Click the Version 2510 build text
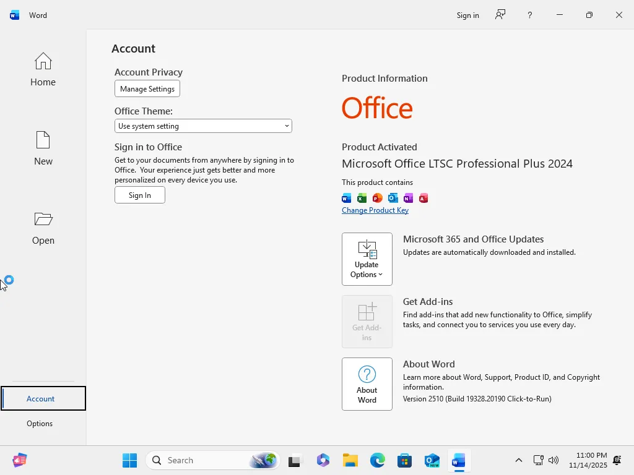Screen dimensions: 634x475 [477, 399]
